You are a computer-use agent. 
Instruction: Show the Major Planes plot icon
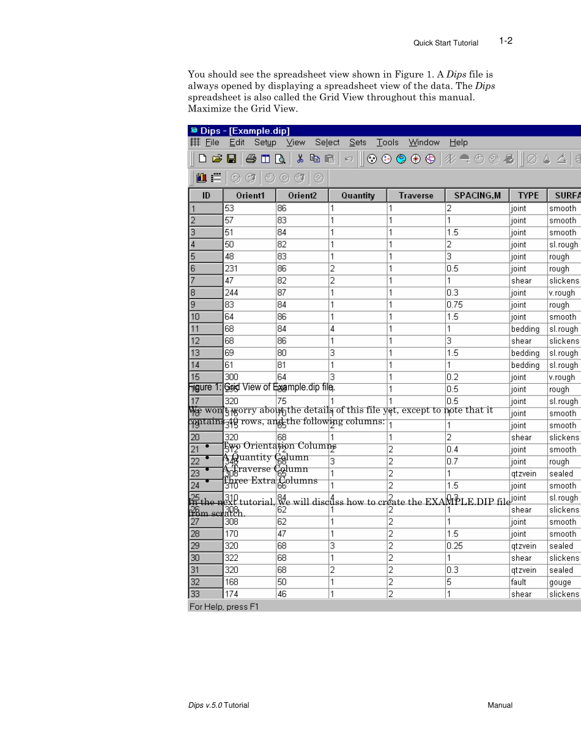pos(430,159)
